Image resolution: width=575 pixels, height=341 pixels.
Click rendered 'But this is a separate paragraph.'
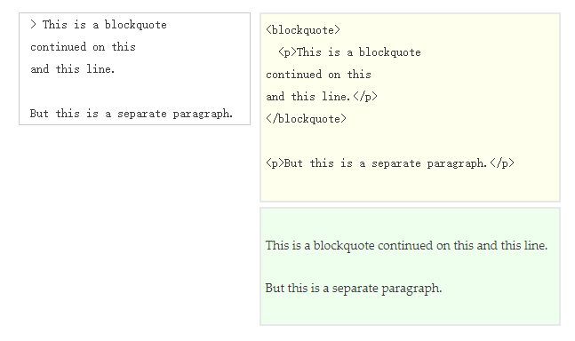[354, 289]
